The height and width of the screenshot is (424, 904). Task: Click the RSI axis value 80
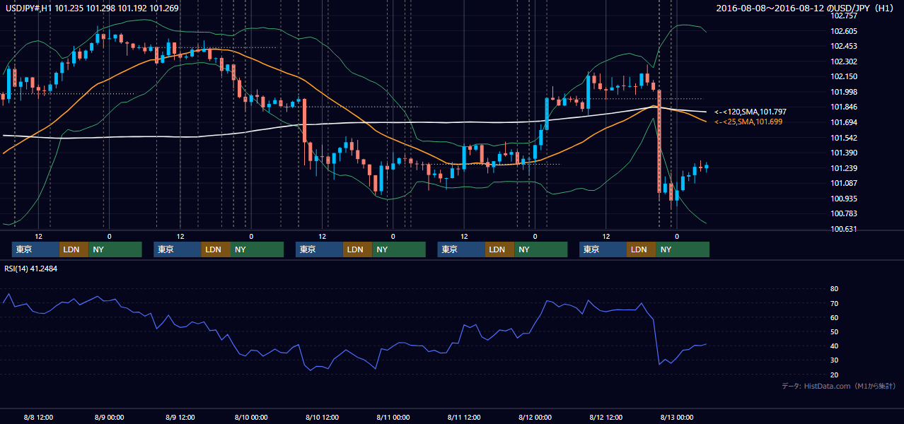[835, 289]
